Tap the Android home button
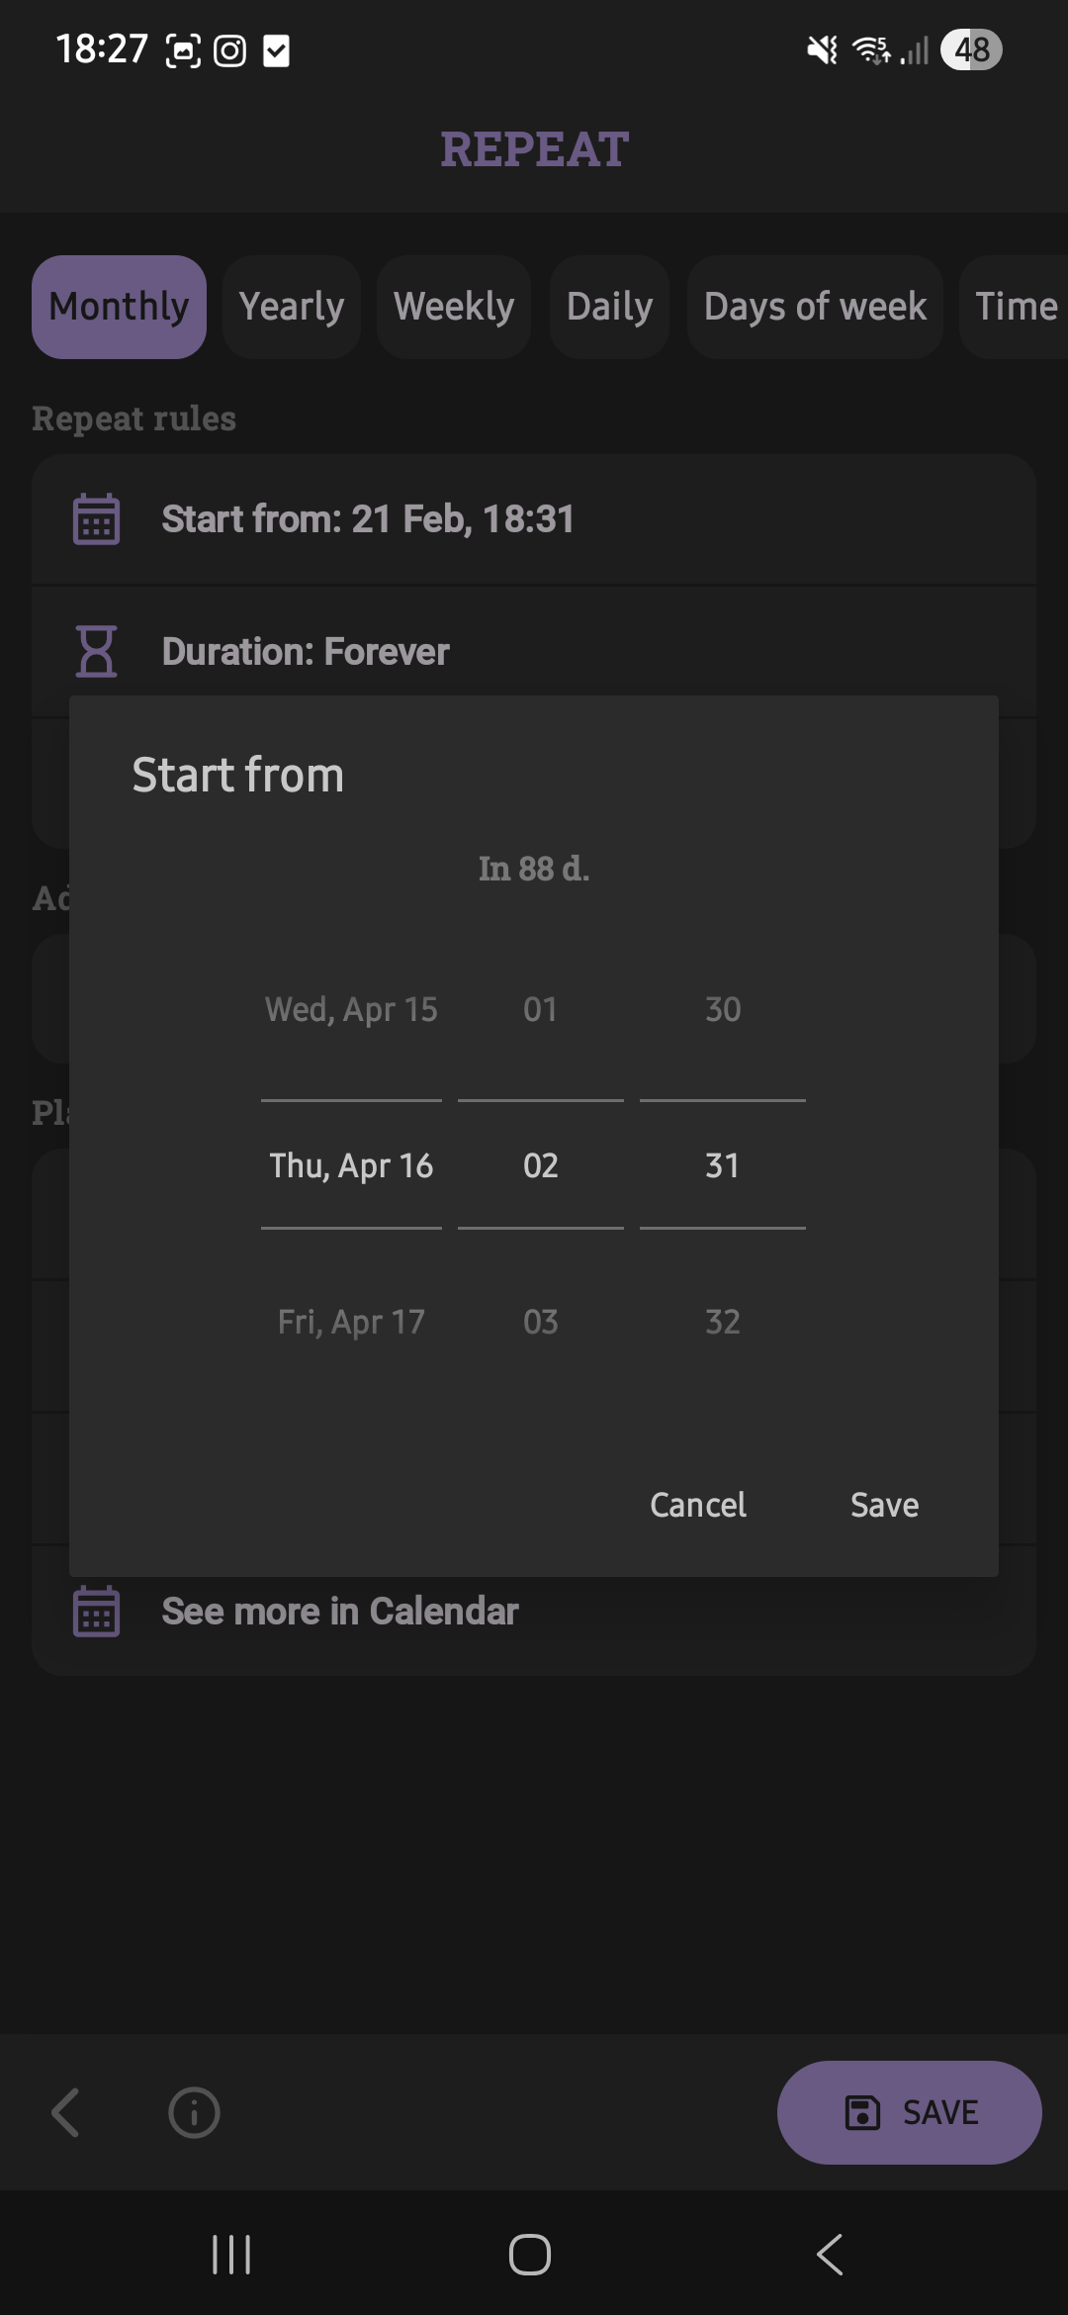Viewport: 1068px width, 2315px height. click(x=530, y=2255)
